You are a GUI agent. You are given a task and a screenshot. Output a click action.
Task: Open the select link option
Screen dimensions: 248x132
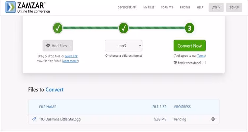(71, 56)
